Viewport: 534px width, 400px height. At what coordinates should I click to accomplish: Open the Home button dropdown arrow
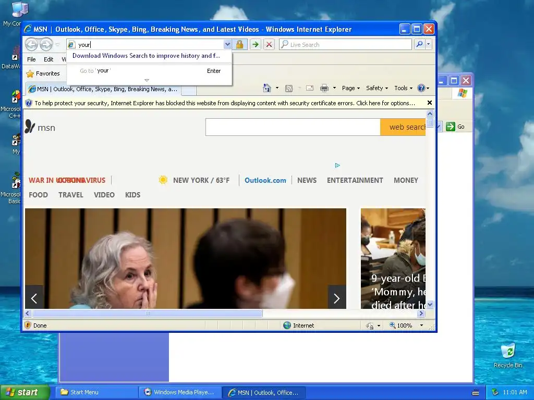pyautogui.click(x=277, y=88)
